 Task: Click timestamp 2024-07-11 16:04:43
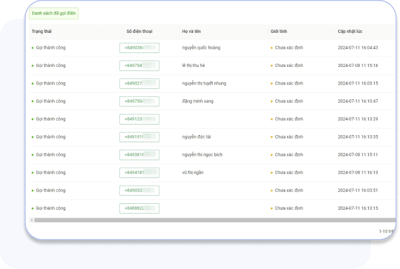point(358,48)
